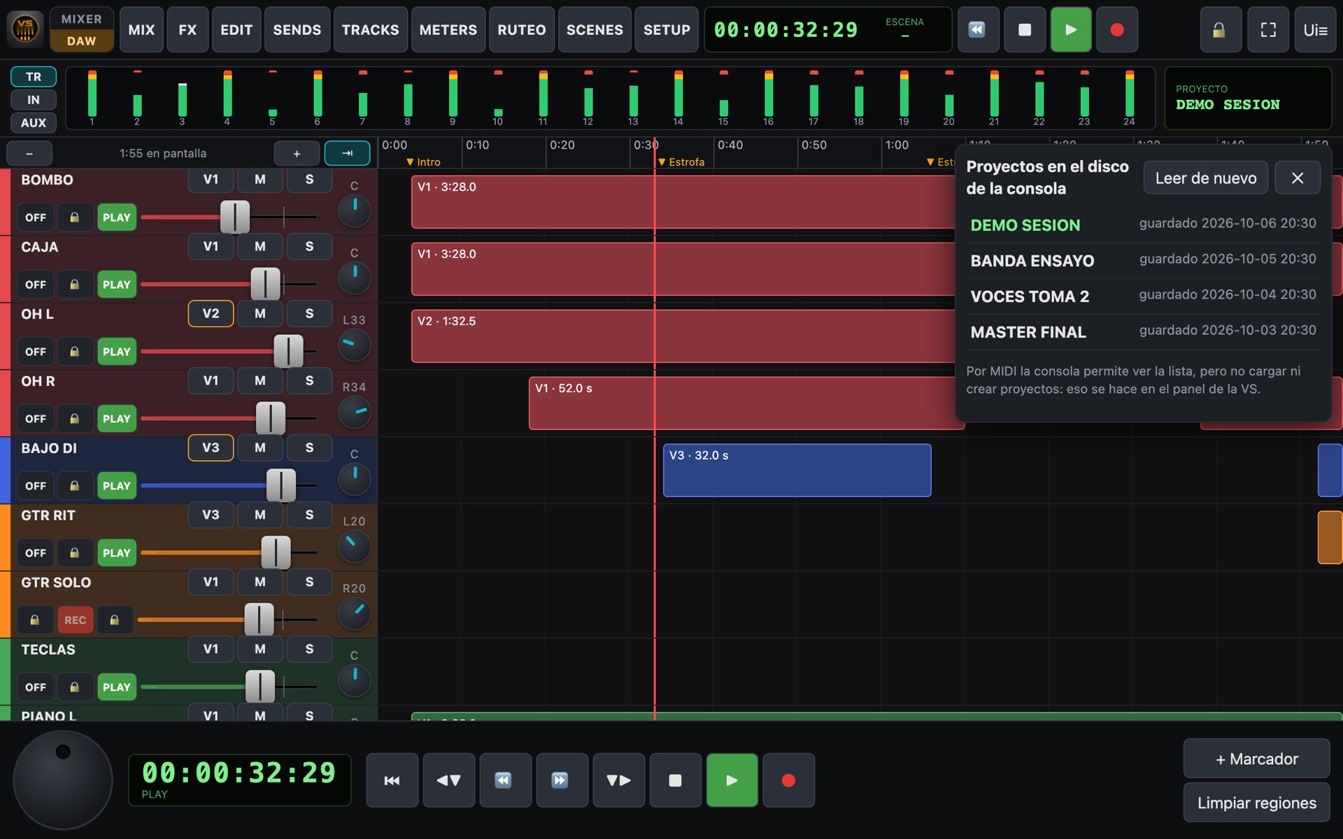Toggle the follow-playhead arrow icon
Screen dimensions: 1343x839
[x=348, y=153]
